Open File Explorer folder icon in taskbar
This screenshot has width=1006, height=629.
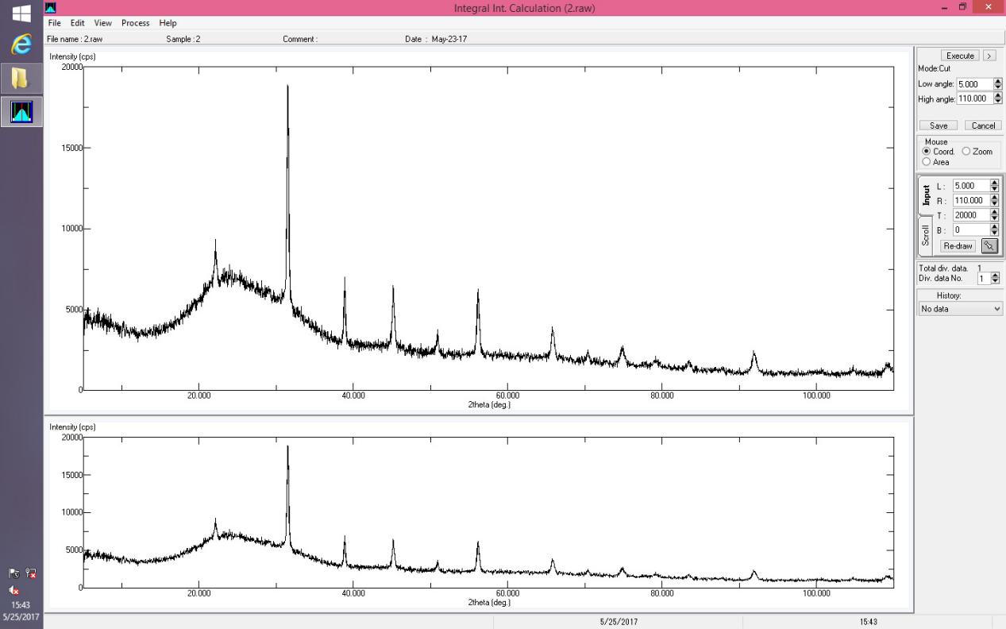coord(21,79)
